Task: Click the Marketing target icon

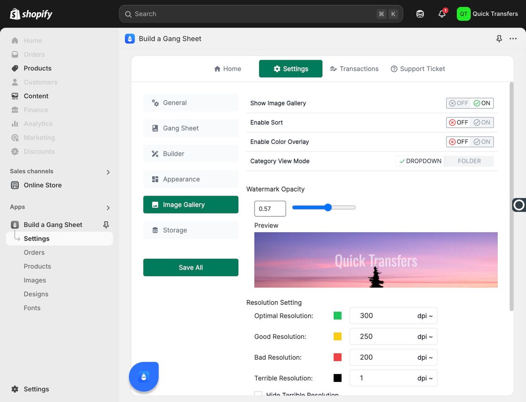Action: [15, 138]
